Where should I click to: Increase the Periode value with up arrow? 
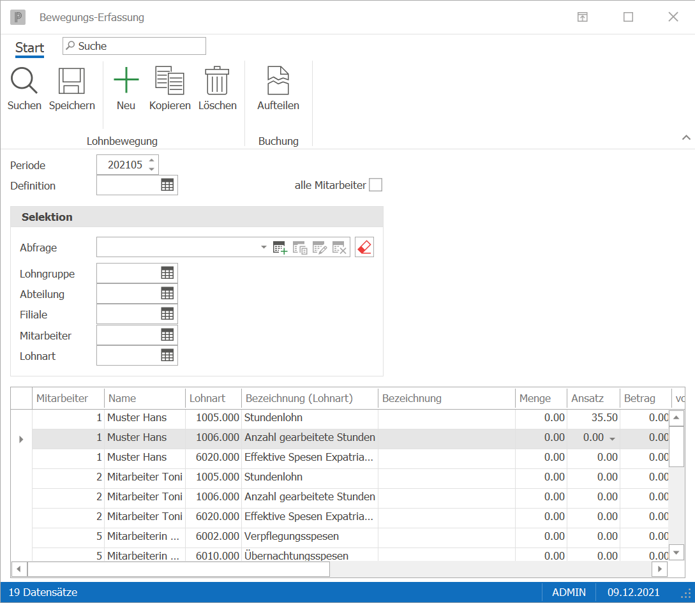[152, 160]
